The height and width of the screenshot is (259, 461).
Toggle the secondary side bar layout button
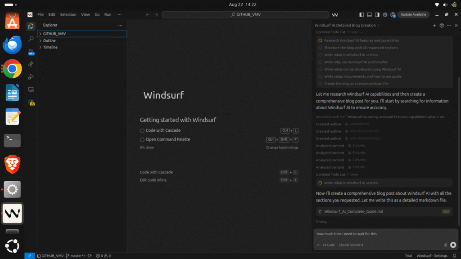(377, 15)
